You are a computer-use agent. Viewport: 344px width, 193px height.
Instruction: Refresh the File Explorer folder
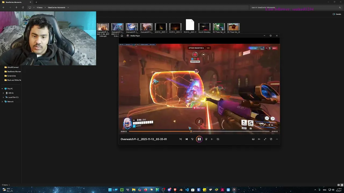(x=23, y=8)
